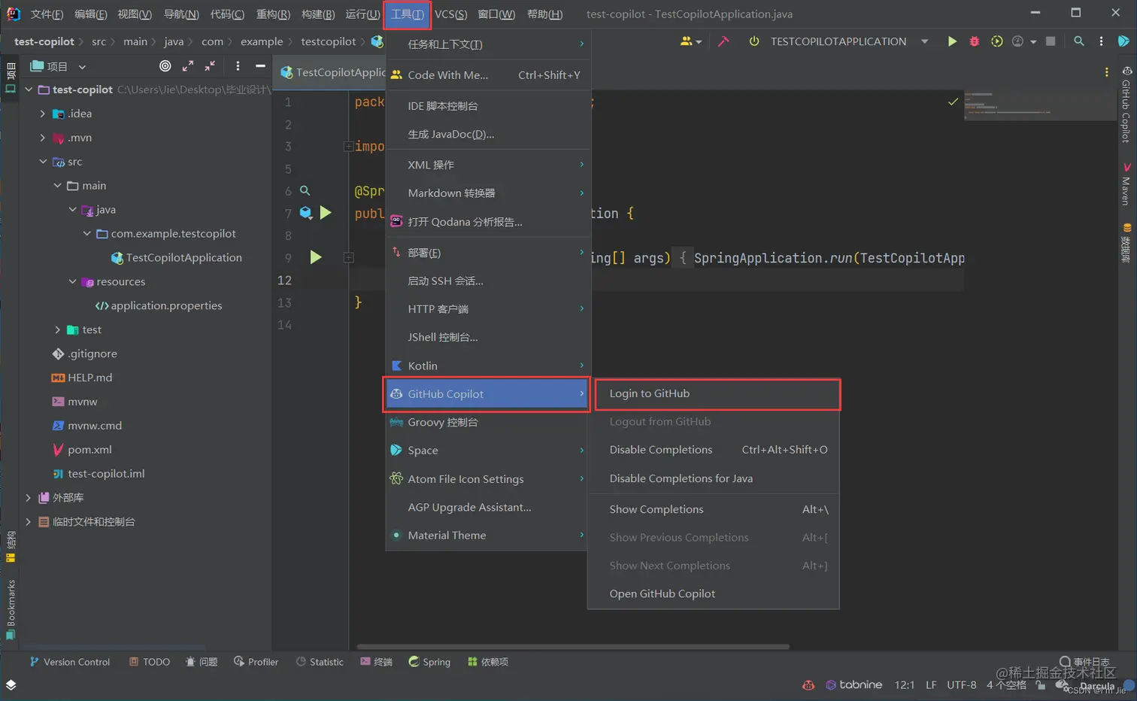Click UTF-8 encoding in status bar

[x=961, y=685]
